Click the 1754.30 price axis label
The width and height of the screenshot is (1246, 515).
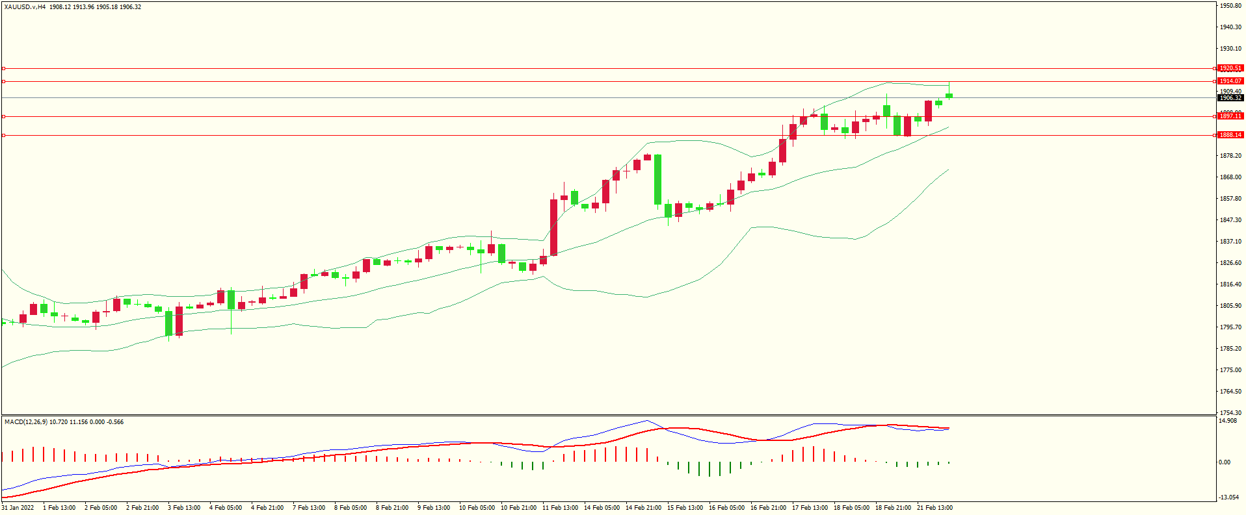pos(1230,413)
